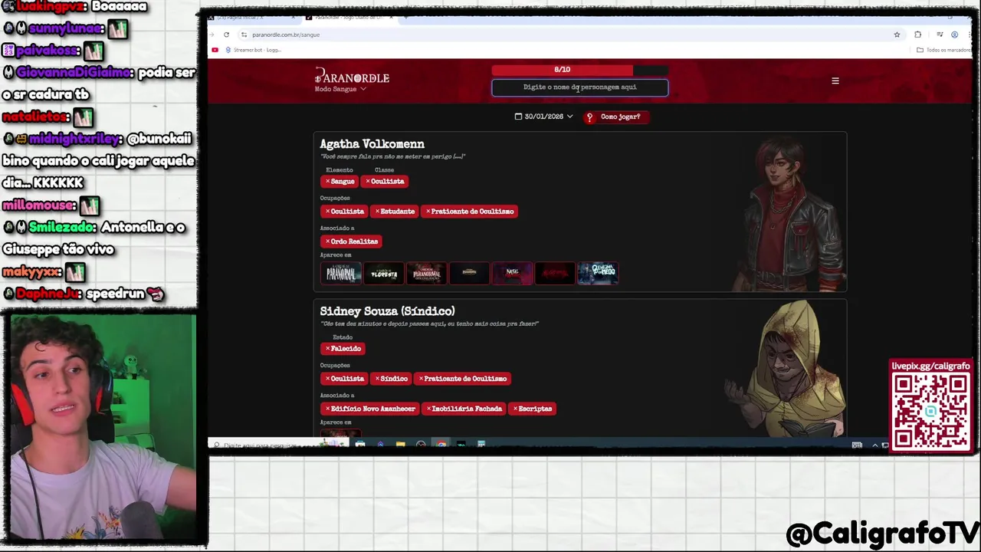Click Agatha Volkomenn name heading
The height and width of the screenshot is (552, 981).
click(372, 144)
